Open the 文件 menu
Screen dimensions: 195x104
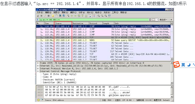tap(40, 12)
